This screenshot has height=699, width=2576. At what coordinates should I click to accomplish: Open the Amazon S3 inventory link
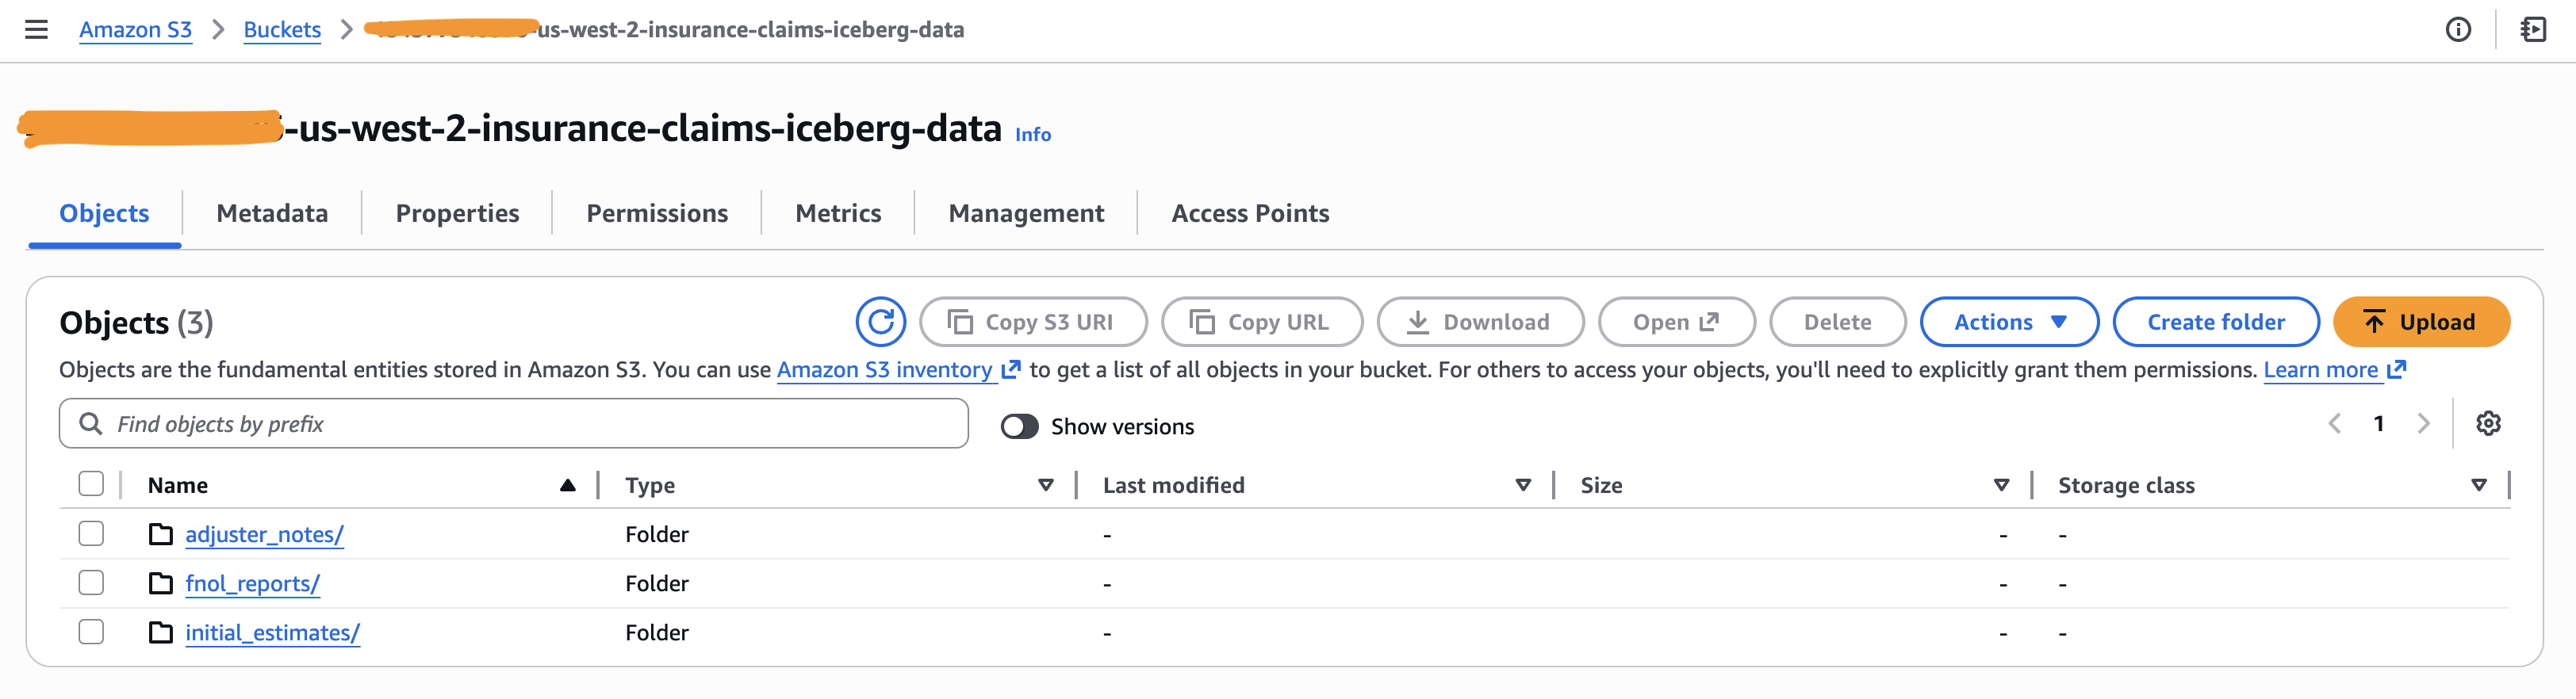click(x=885, y=369)
